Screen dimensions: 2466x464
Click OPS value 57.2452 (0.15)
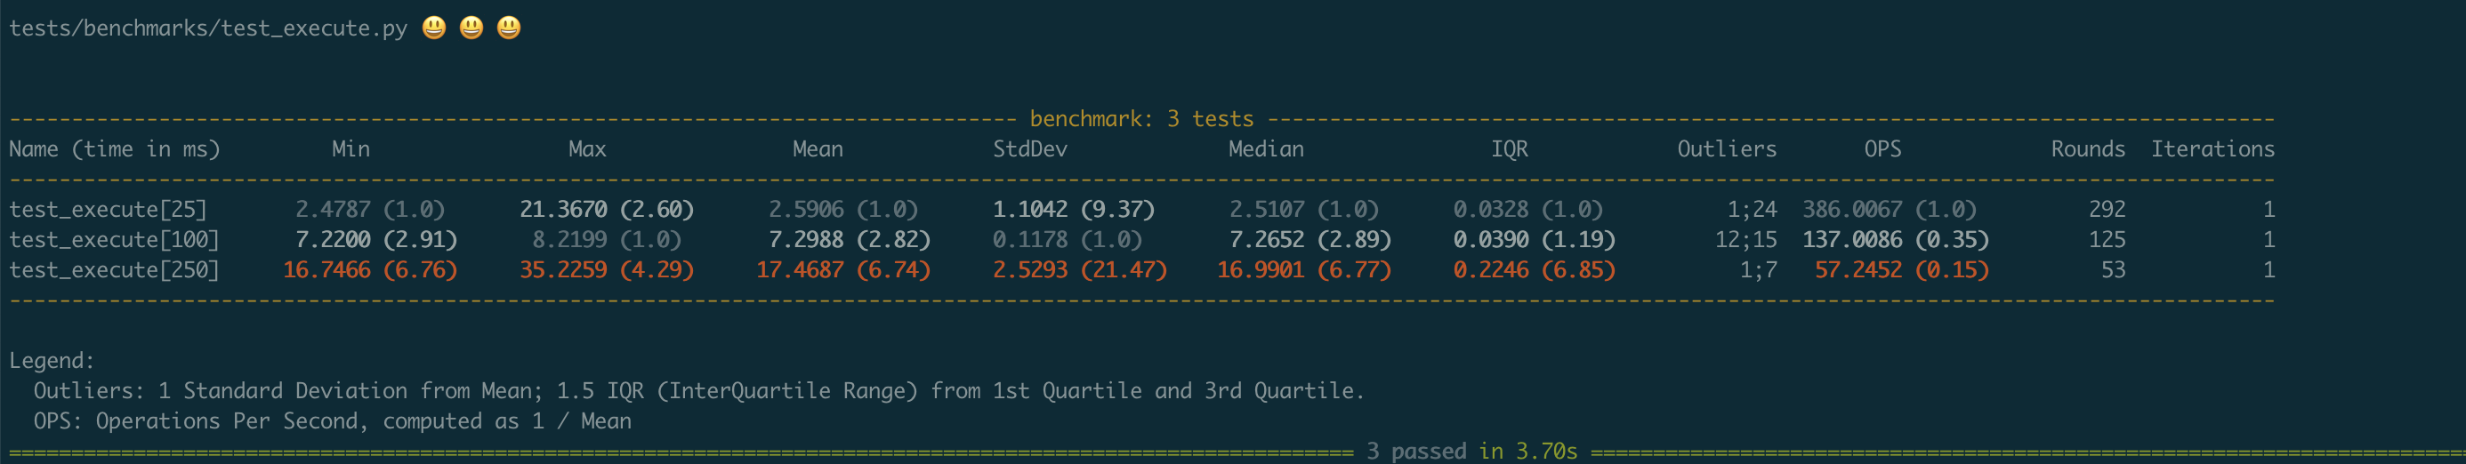point(1901,270)
